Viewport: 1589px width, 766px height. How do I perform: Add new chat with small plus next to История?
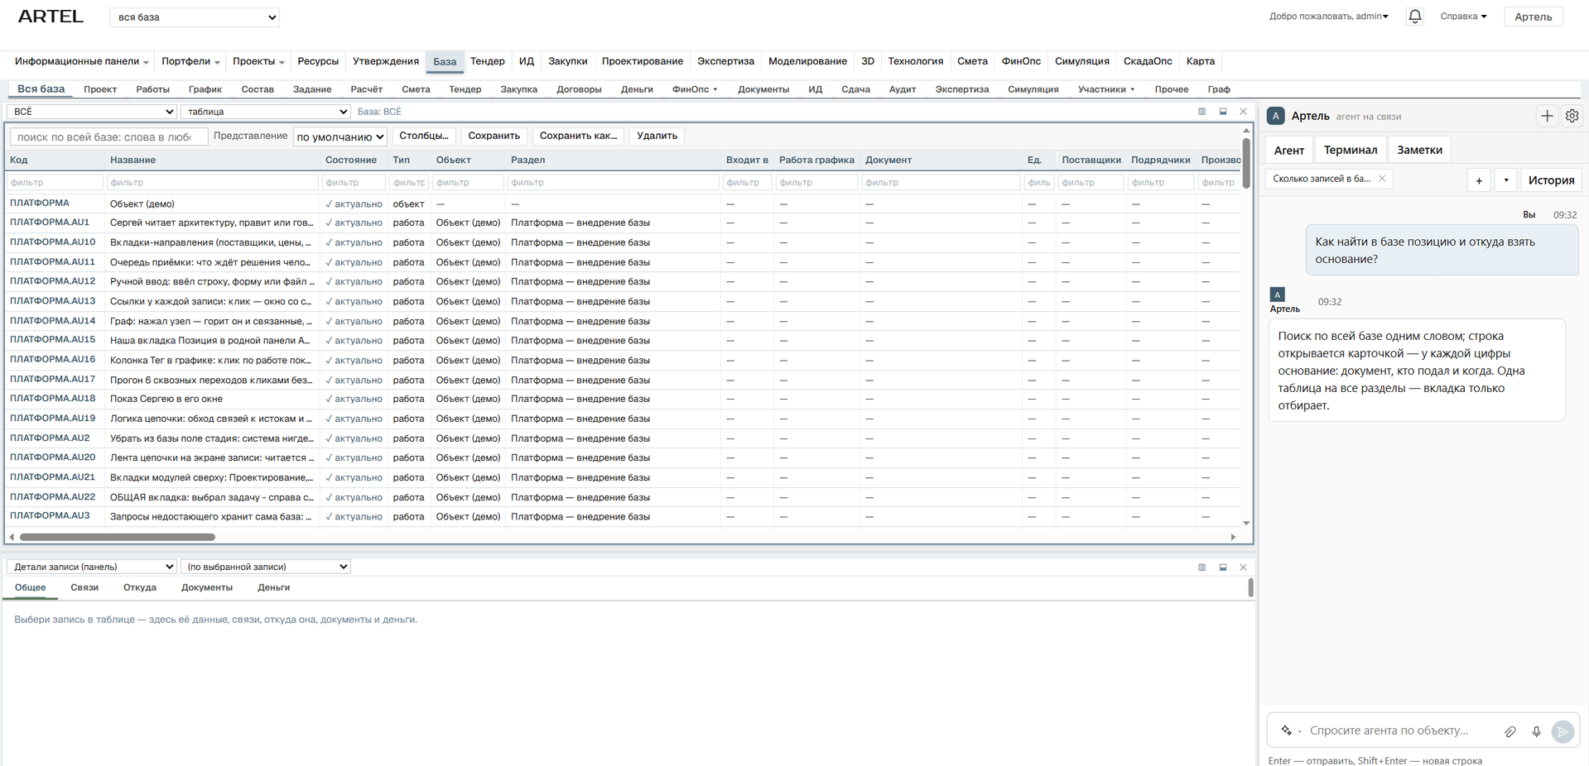1479,180
